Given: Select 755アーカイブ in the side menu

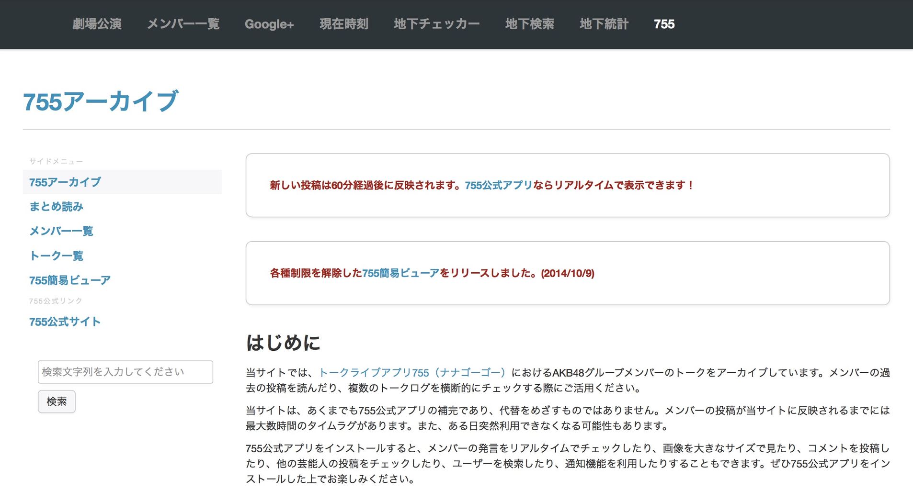Looking at the screenshot, I should (x=122, y=182).
